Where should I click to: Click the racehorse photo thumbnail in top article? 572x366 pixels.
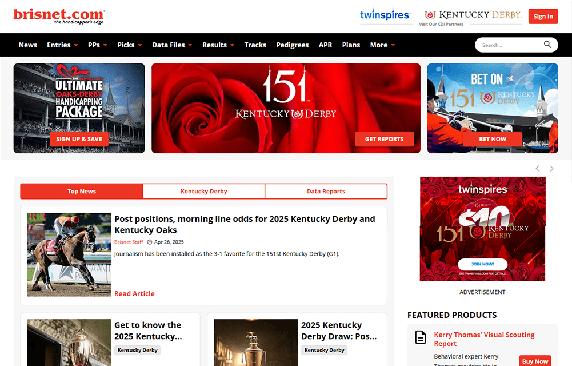(x=69, y=254)
